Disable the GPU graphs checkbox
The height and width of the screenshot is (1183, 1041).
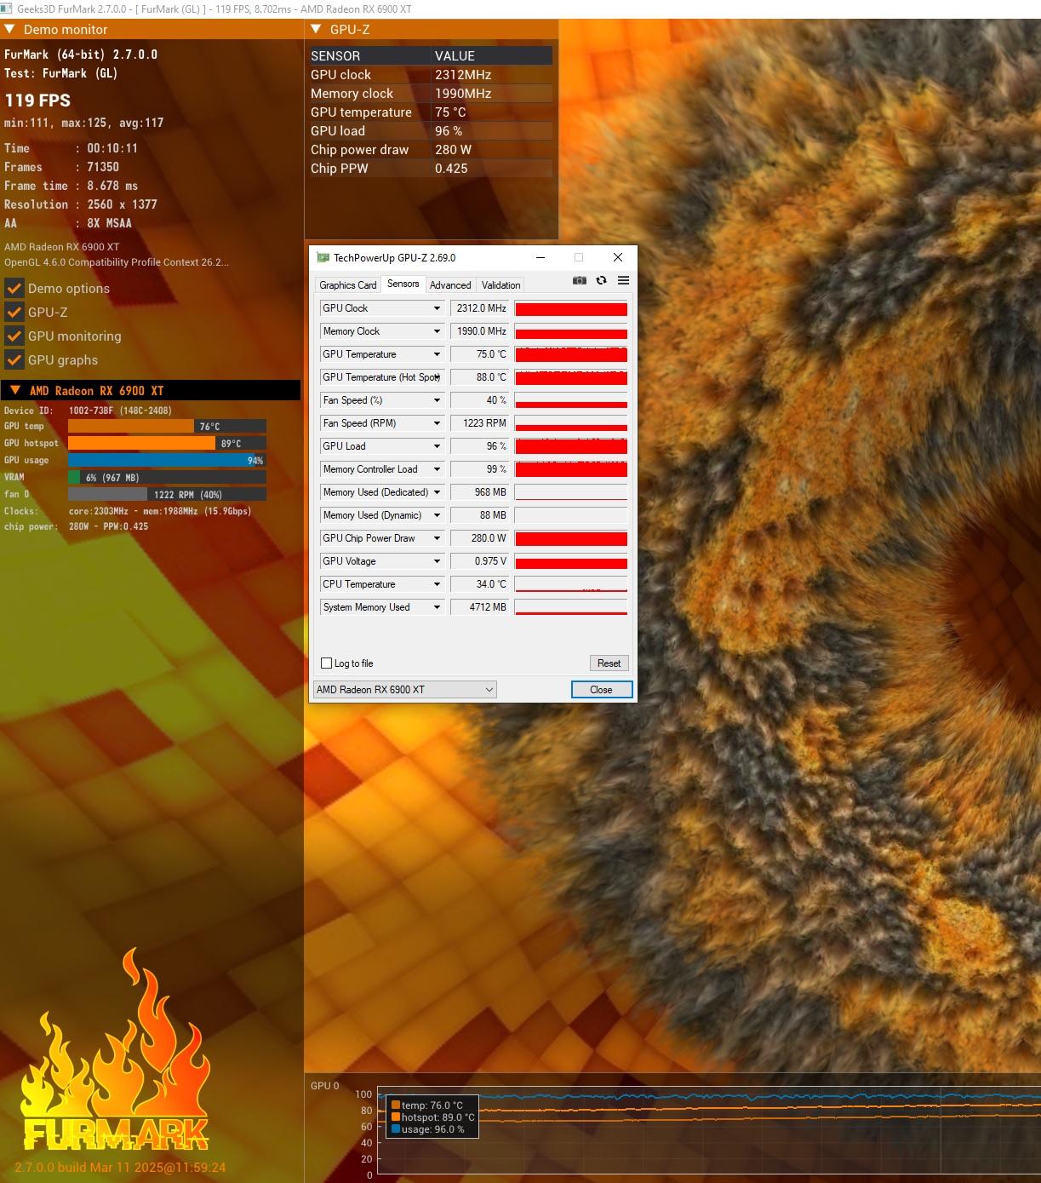[14, 359]
